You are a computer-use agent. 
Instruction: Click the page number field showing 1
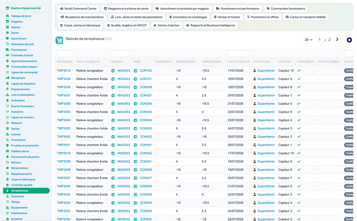click(x=320, y=40)
